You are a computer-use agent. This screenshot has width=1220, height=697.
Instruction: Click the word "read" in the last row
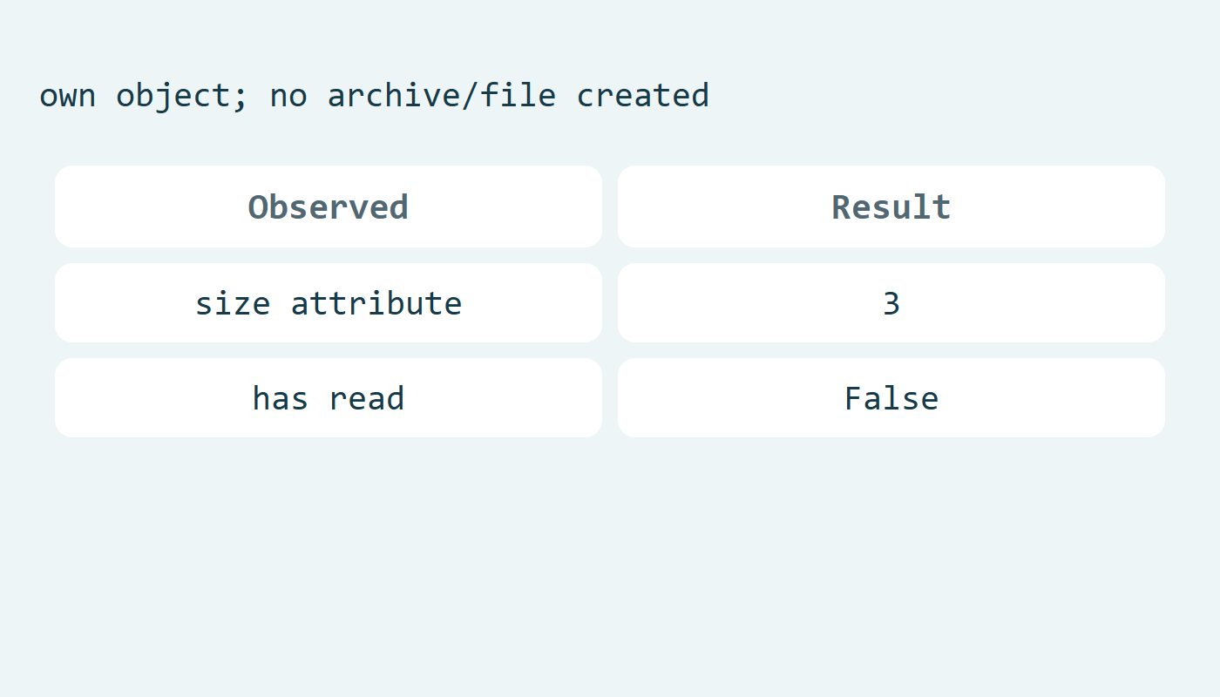click(x=367, y=398)
